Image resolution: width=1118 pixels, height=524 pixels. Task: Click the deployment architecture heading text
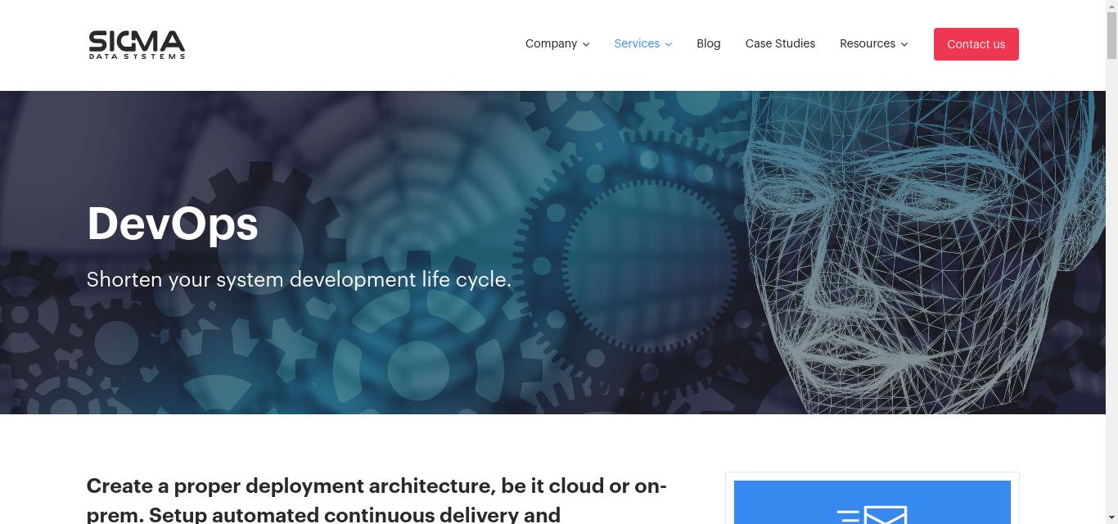coord(376,486)
